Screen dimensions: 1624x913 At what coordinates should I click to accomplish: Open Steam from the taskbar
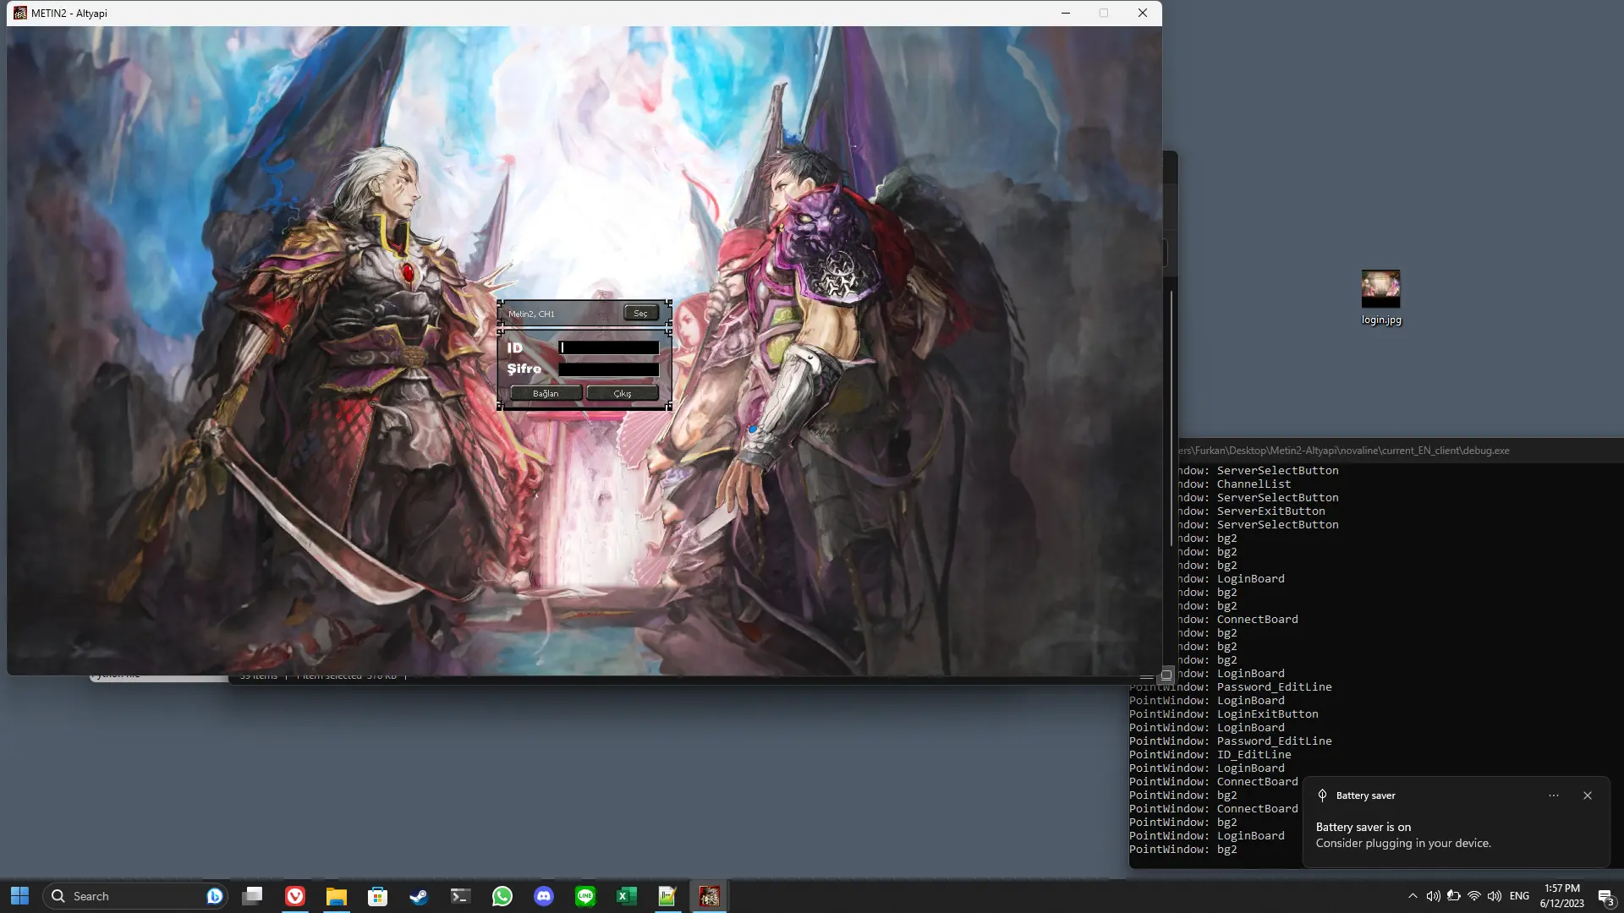coord(419,896)
